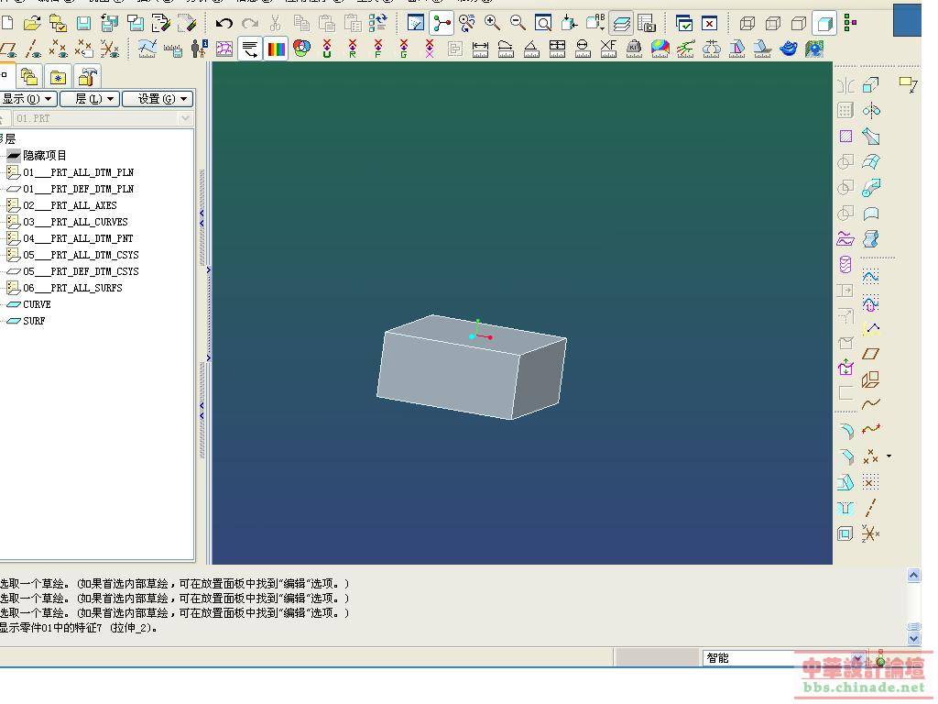Screen dimensions: 938x704
Task: Switch to the favorites folder tab
Action: point(58,77)
